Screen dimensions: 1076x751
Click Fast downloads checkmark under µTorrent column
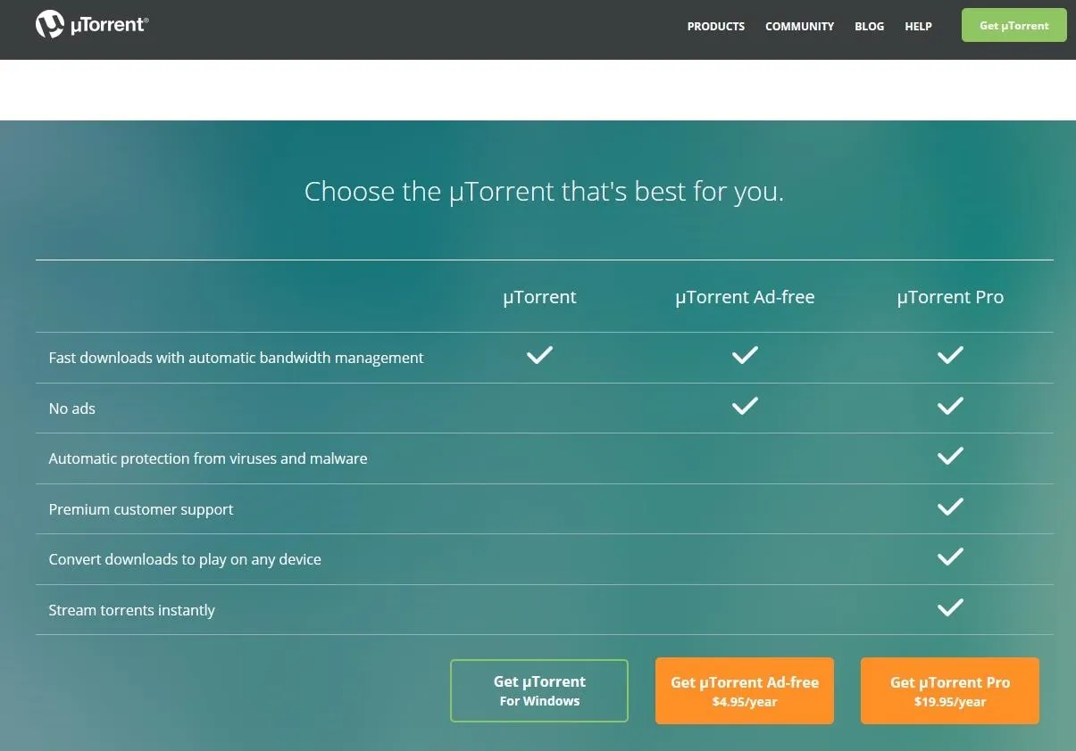539,355
